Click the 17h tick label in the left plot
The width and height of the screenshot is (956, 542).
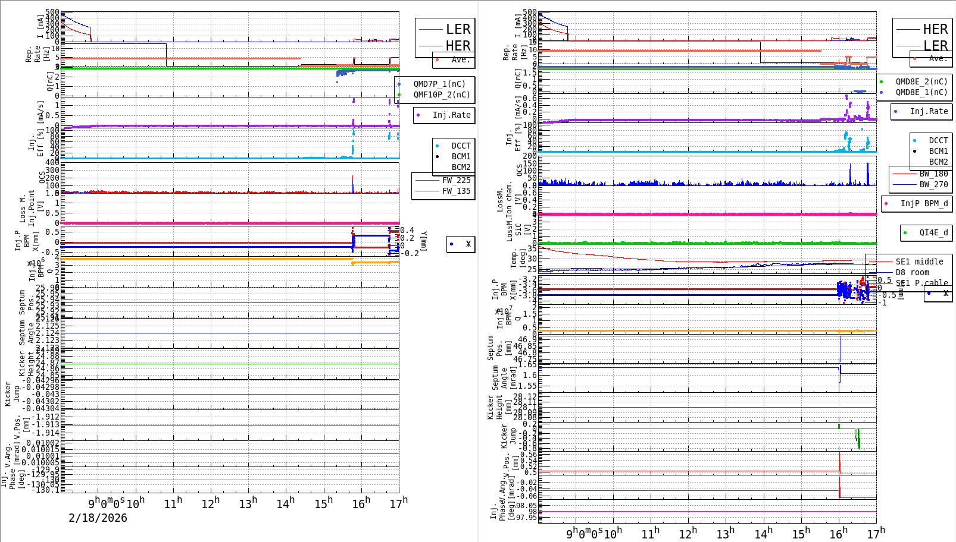[x=399, y=502]
